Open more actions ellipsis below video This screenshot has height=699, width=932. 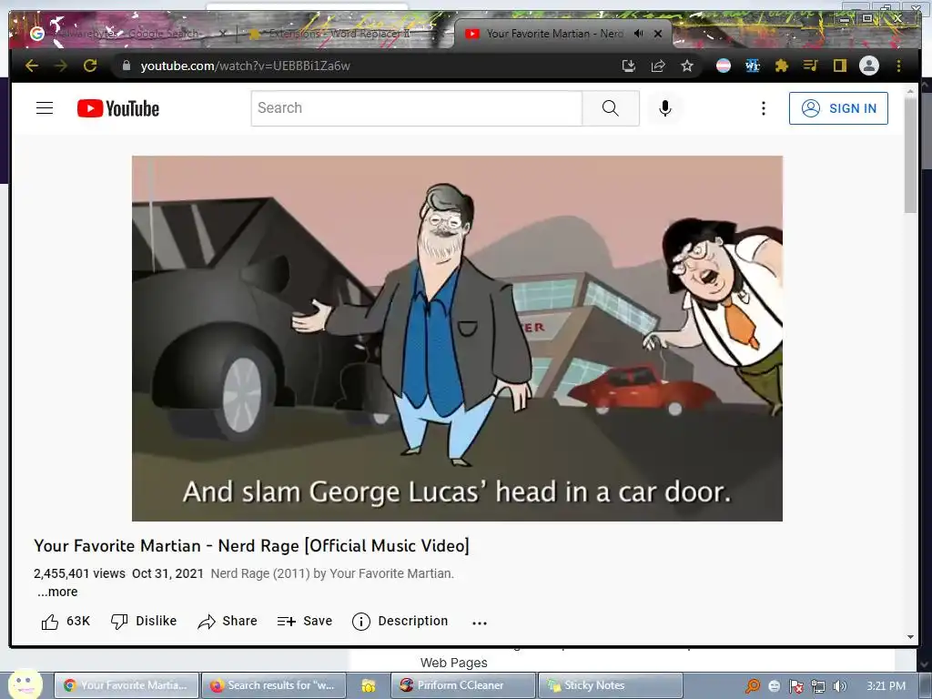tap(479, 623)
